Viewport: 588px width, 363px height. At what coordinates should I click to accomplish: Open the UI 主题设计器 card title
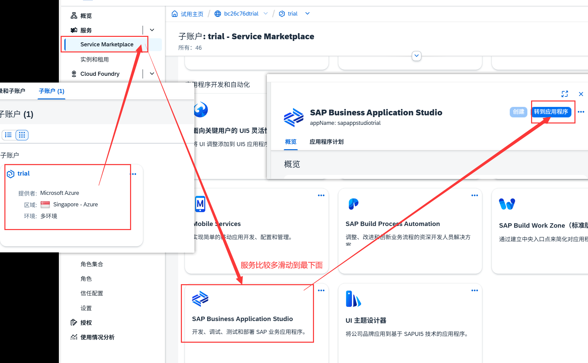pos(366,320)
